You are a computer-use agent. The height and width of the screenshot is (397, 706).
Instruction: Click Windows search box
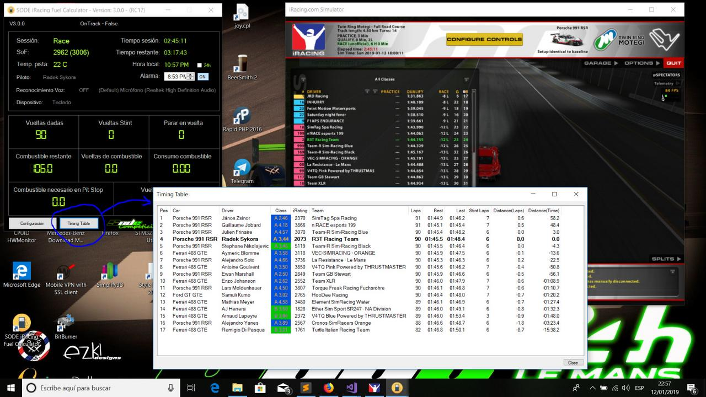pos(100,388)
